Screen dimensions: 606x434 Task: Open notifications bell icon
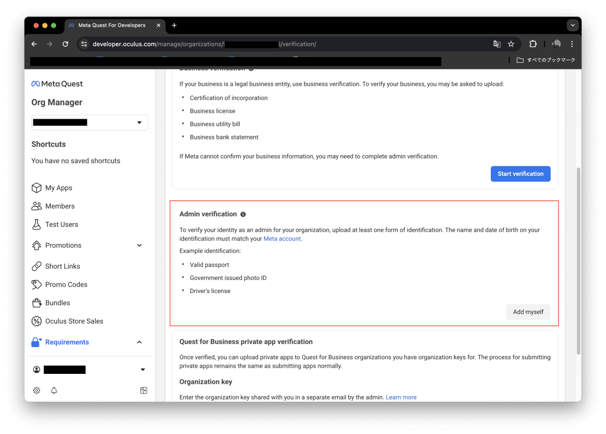click(54, 391)
